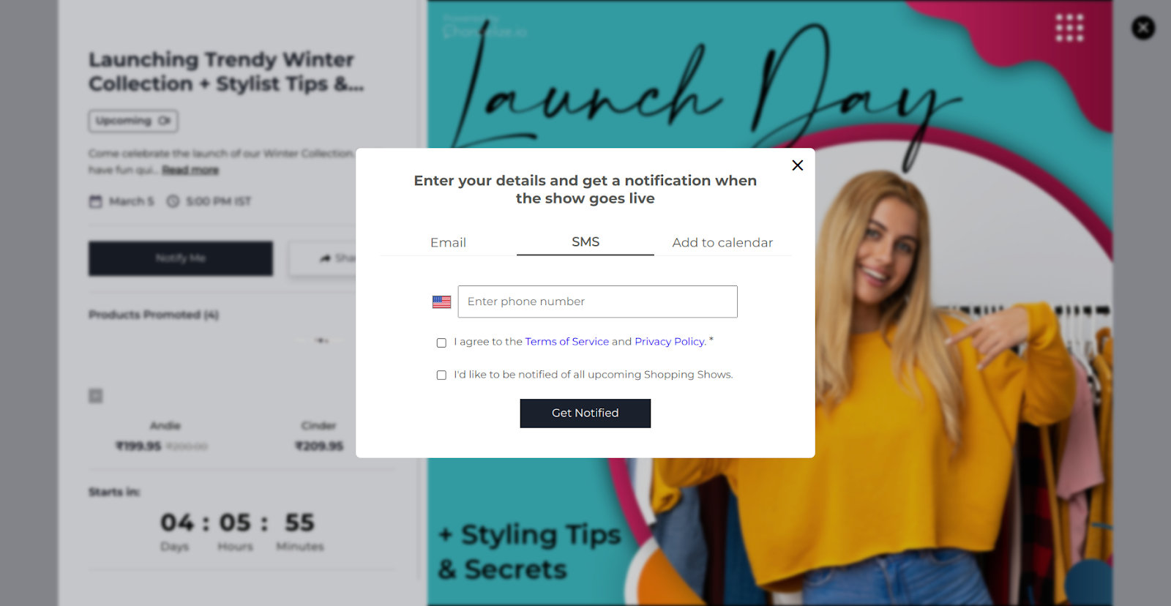Click the Read more link
This screenshot has height=606, width=1171.
[190, 170]
